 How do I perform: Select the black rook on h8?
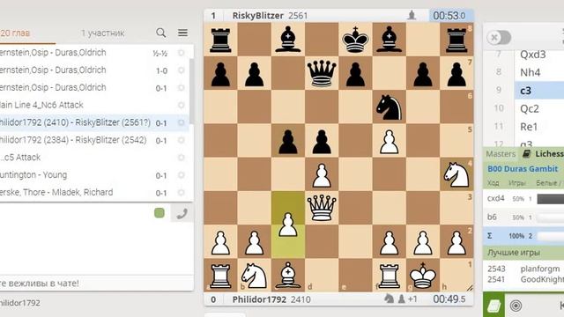pyautogui.click(x=456, y=40)
